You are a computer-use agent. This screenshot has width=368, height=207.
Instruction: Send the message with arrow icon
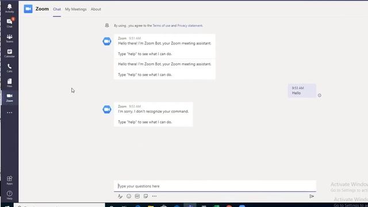pyautogui.click(x=312, y=196)
